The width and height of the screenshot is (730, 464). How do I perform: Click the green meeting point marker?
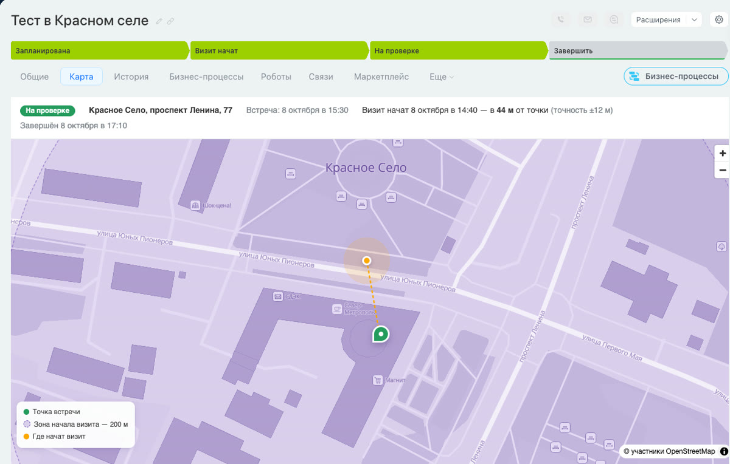(381, 333)
